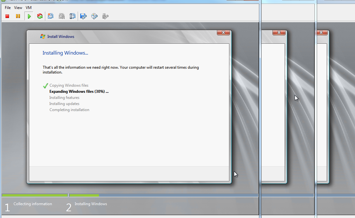The width and height of the screenshot is (355, 218).
Task: Click the Windows flag logo in dialog title
Action: [x=42, y=36]
